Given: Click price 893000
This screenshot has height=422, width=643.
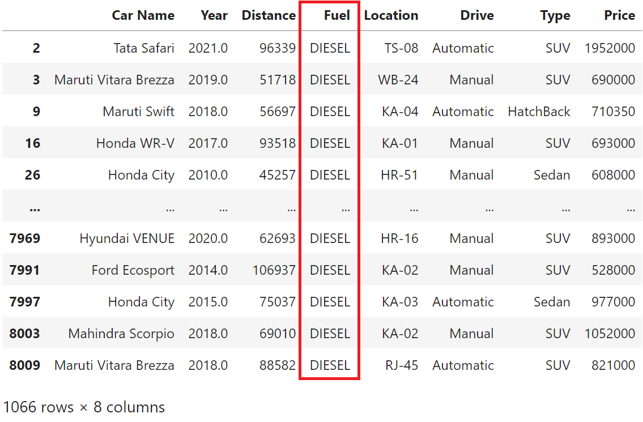Looking at the screenshot, I should [x=613, y=238].
